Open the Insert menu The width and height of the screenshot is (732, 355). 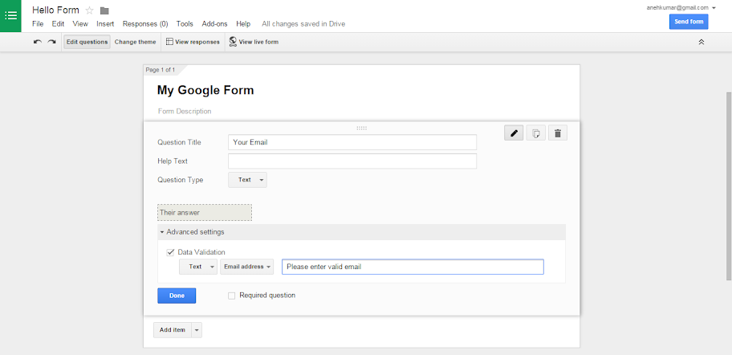coord(105,24)
